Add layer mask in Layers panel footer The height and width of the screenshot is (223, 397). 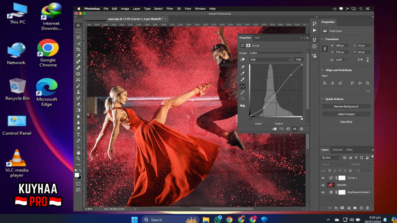[342, 208]
